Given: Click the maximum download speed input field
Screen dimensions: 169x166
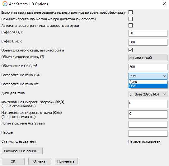Looking at the screenshot, I should [x=148, y=104].
